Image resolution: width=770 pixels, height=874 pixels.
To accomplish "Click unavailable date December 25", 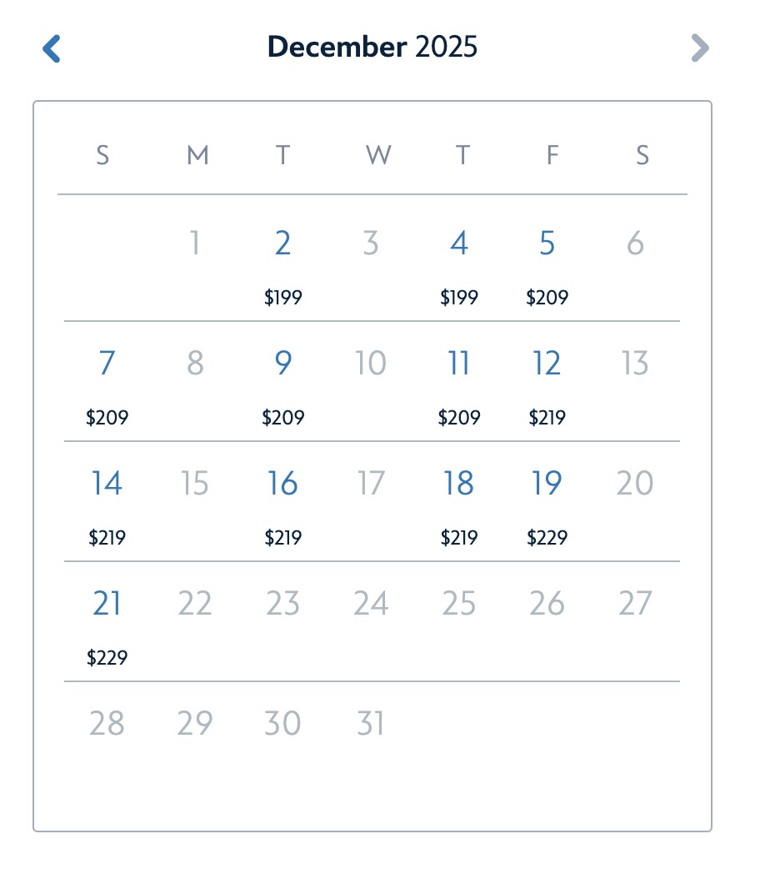I will [x=459, y=604].
